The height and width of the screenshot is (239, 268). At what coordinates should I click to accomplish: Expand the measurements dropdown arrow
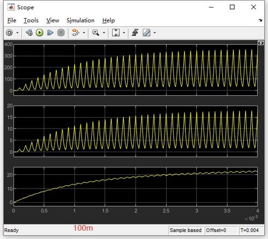(154, 33)
